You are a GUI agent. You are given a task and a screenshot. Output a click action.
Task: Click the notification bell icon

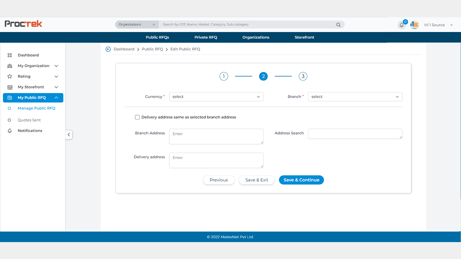click(402, 25)
